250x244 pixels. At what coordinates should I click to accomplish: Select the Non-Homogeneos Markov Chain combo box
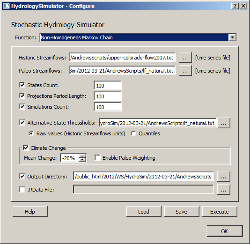(x=138, y=37)
